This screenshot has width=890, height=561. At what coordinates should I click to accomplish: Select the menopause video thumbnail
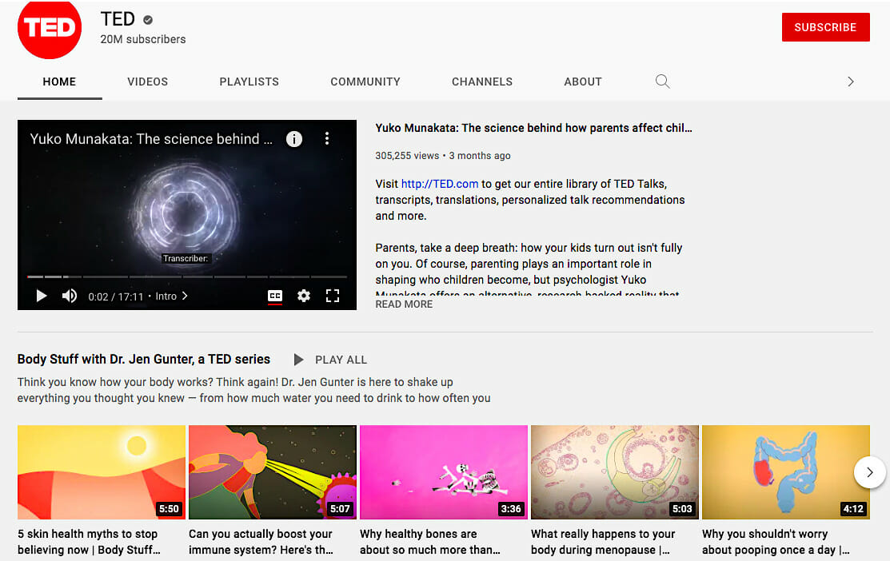(x=614, y=472)
